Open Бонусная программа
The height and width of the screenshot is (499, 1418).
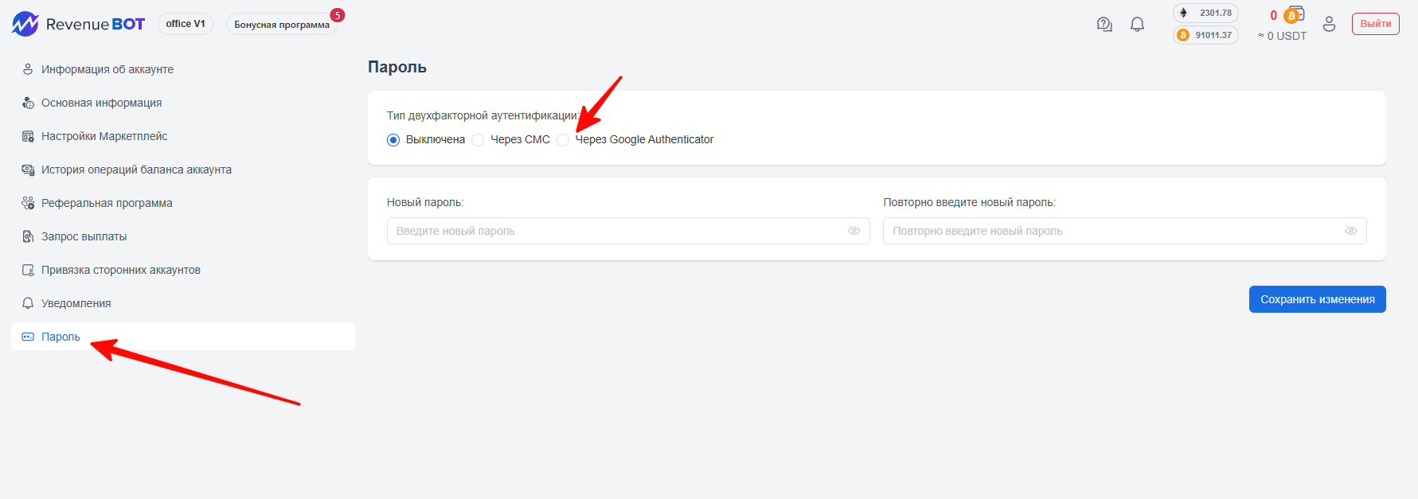coord(282,25)
